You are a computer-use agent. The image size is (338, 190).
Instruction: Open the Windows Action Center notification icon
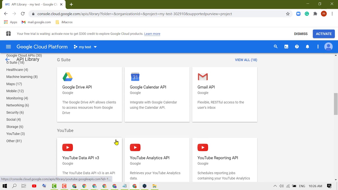(x=329, y=186)
